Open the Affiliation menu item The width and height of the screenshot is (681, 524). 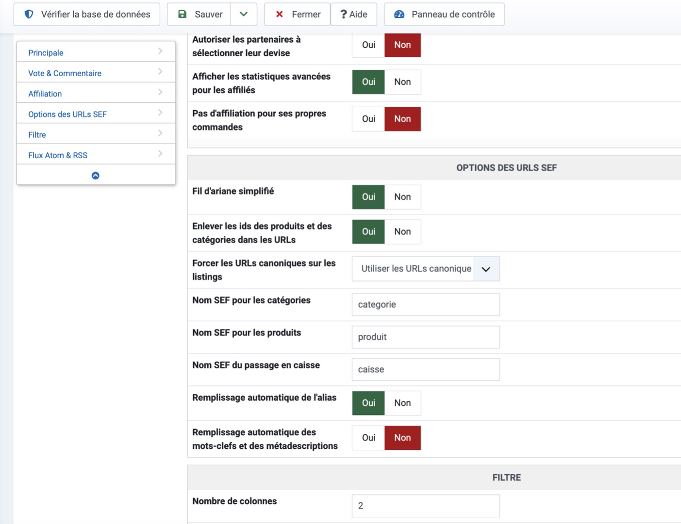point(45,94)
